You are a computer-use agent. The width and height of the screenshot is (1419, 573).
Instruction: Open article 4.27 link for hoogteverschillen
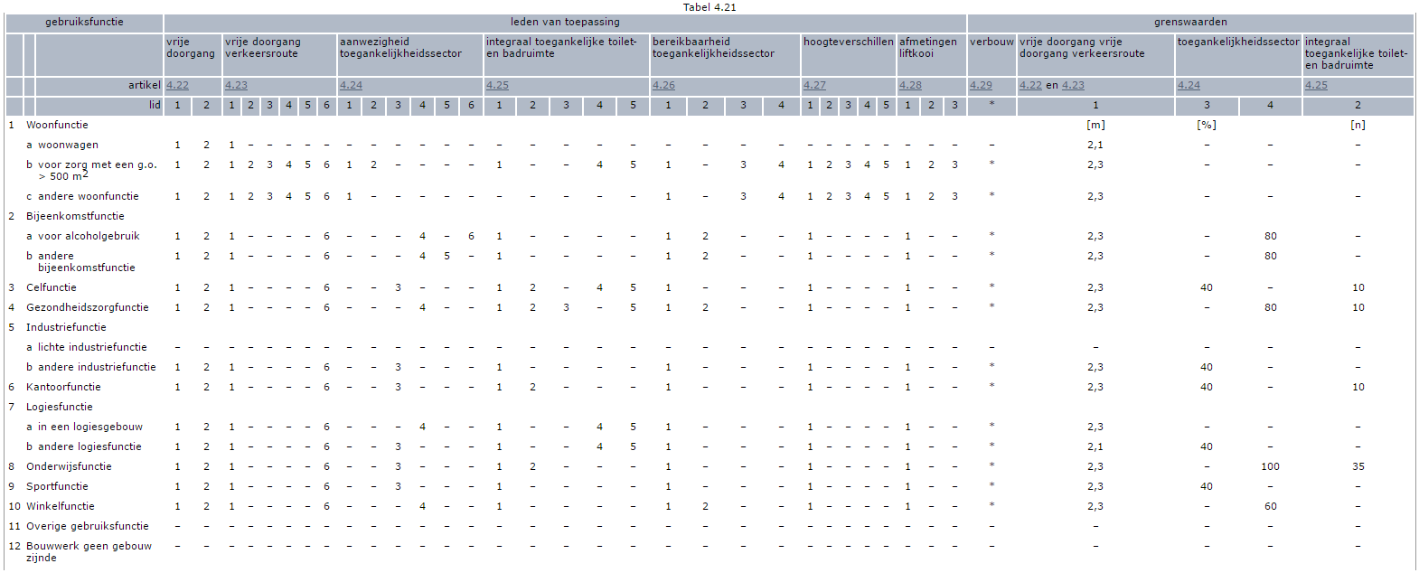click(x=814, y=85)
